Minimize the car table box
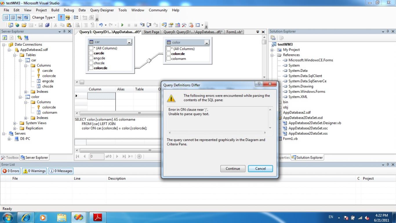396x223 pixels. (129, 42)
